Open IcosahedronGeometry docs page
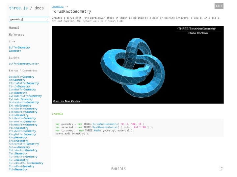The image size is (237, 177). [x=23, y=109]
